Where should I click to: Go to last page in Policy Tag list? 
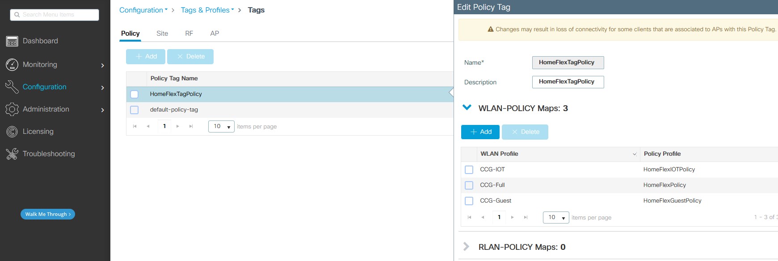tap(191, 126)
